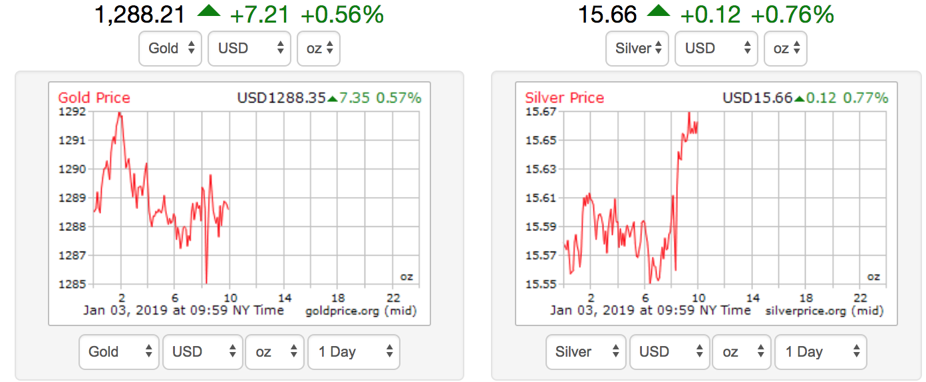Viewport: 926px width, 382px height.
Task: Change the gold chart's 1 Day range
Action: [353, 352]
